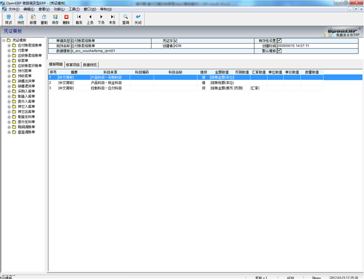The height and width of the screenshot is (279, 364).
Task: Jump to first record with 首条
Action: (x=78, y=19)
